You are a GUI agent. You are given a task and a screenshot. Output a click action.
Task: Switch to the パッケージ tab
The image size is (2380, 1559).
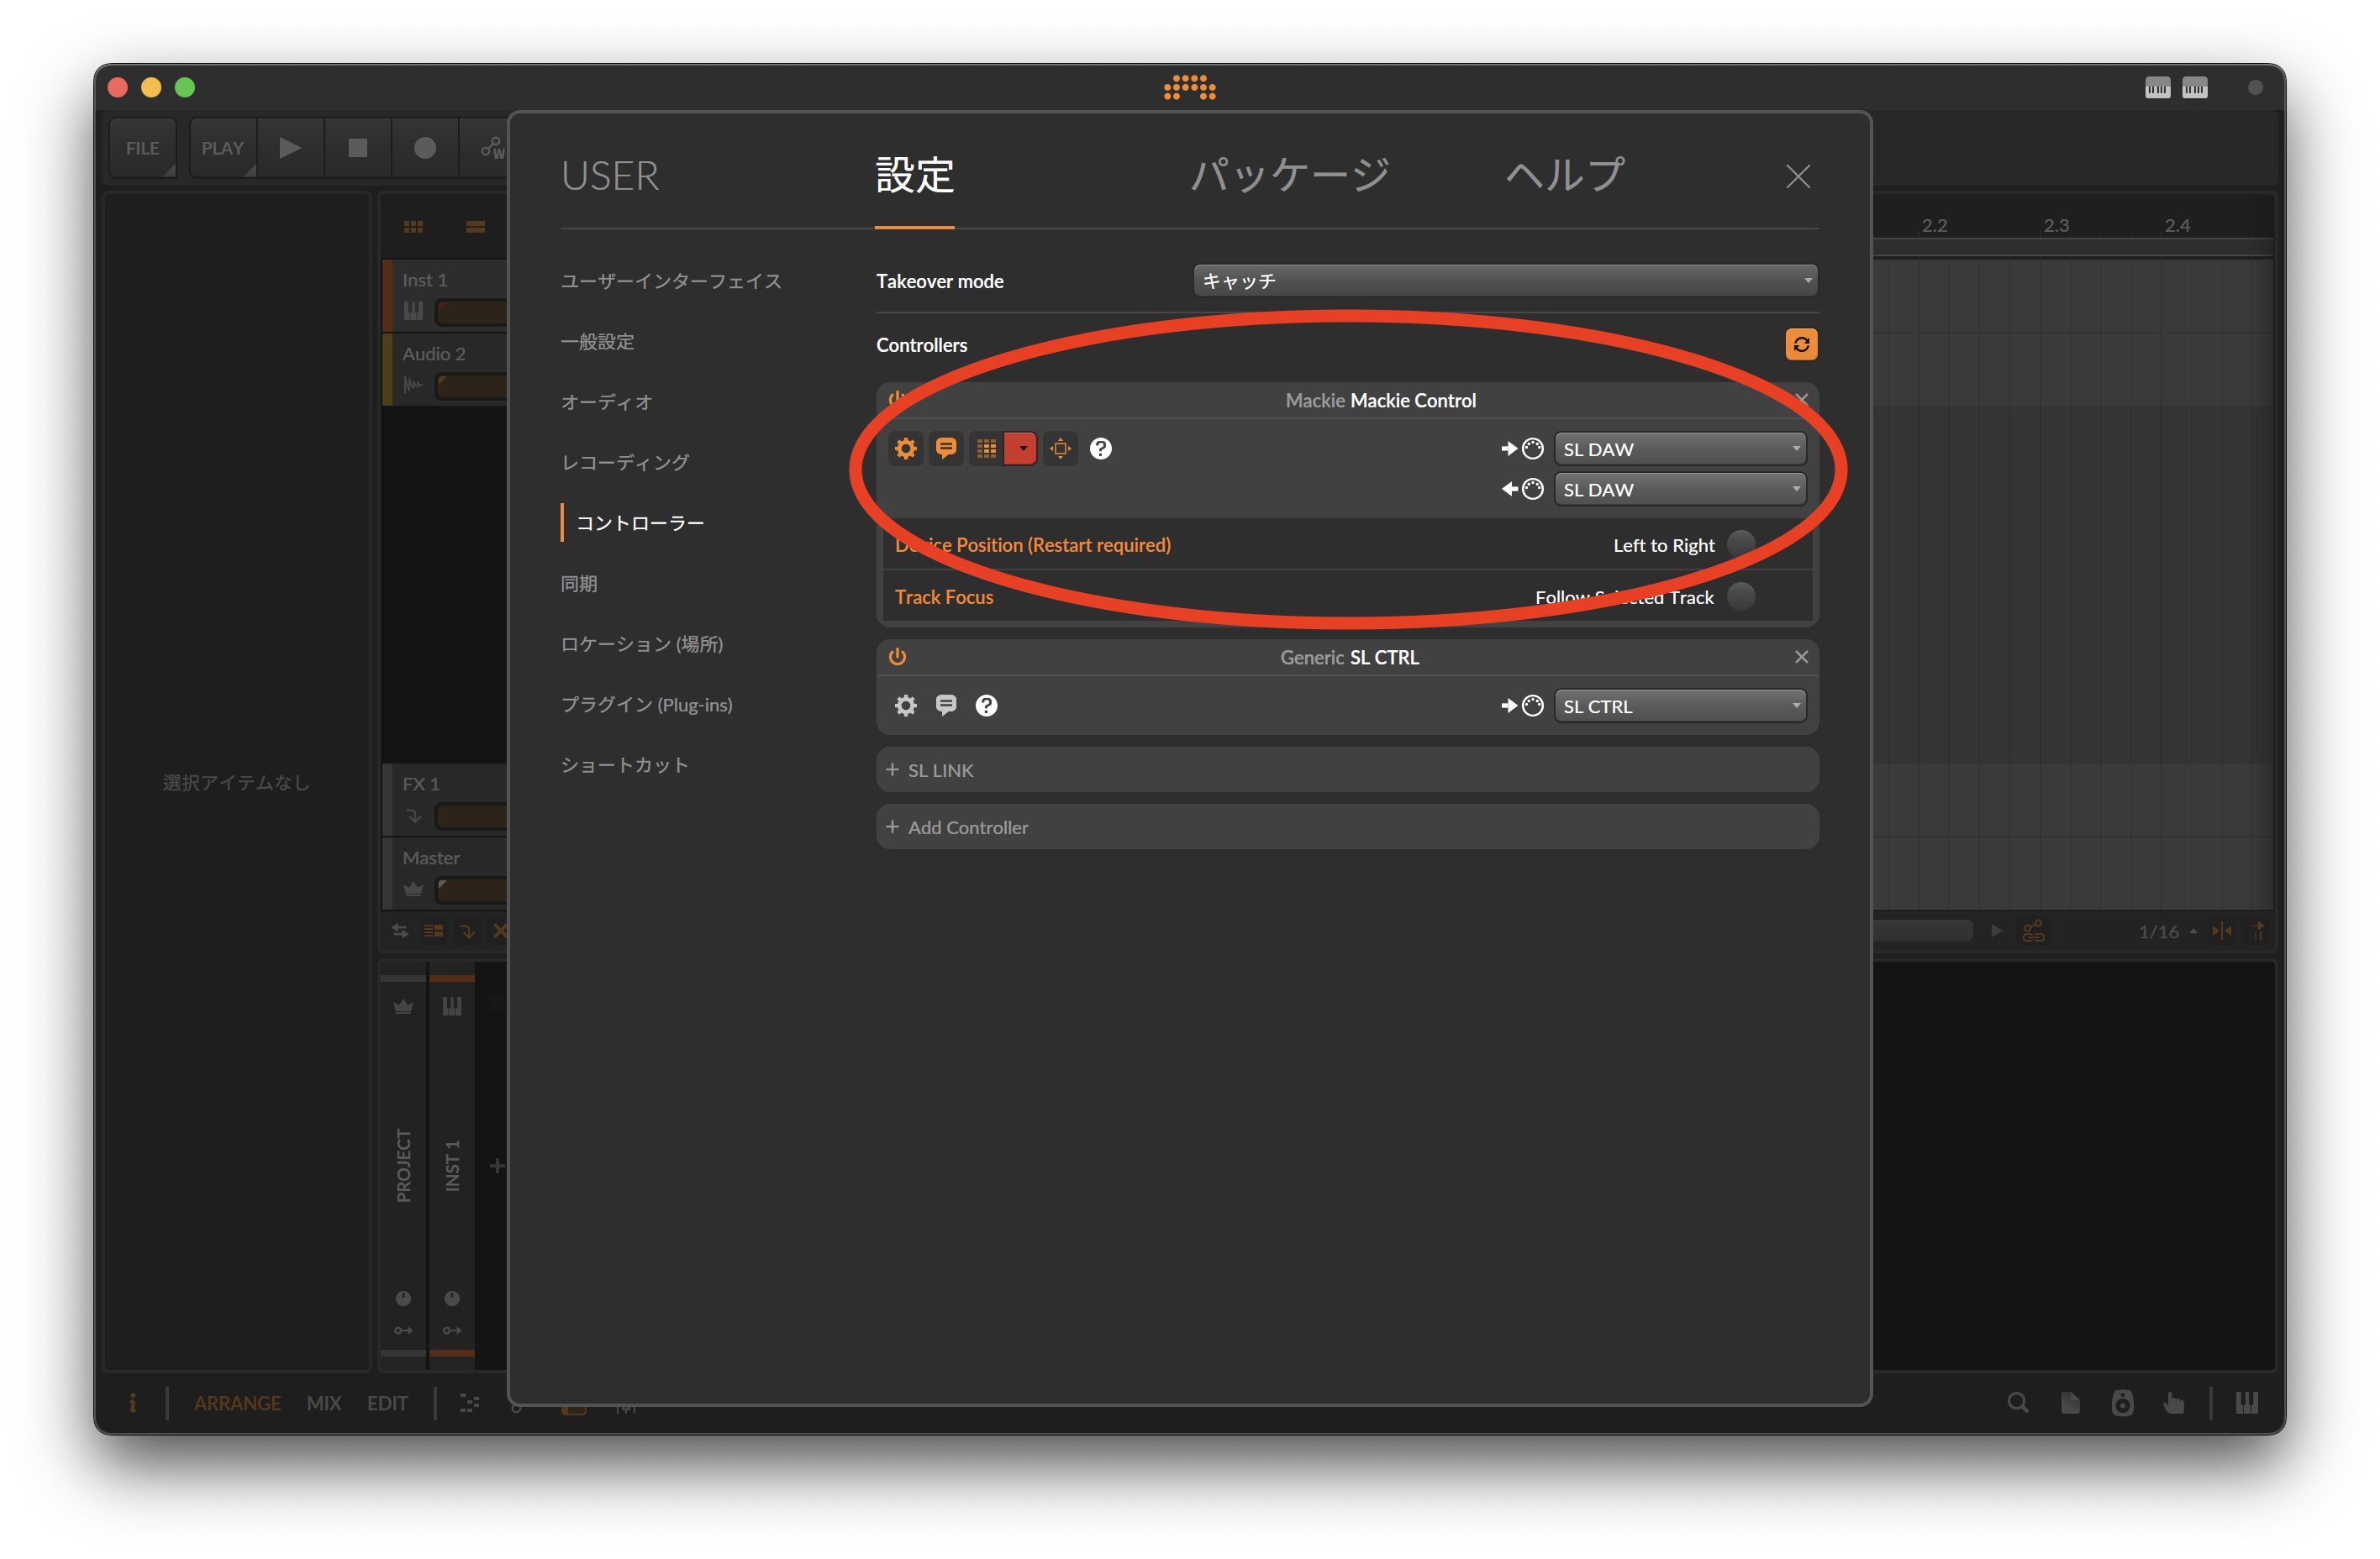1289,176
